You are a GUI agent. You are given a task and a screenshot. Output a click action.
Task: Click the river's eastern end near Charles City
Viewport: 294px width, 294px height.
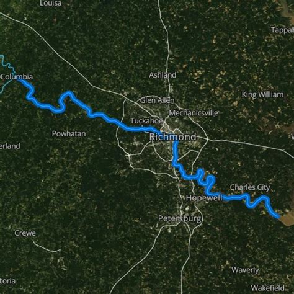point(278,216)
